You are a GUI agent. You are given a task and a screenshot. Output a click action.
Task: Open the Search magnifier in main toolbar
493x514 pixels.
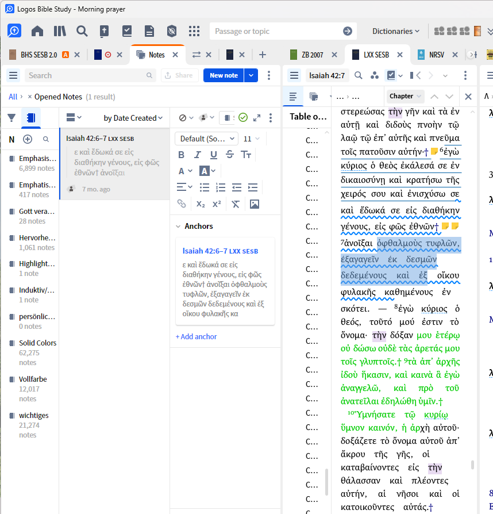point(82,31)
